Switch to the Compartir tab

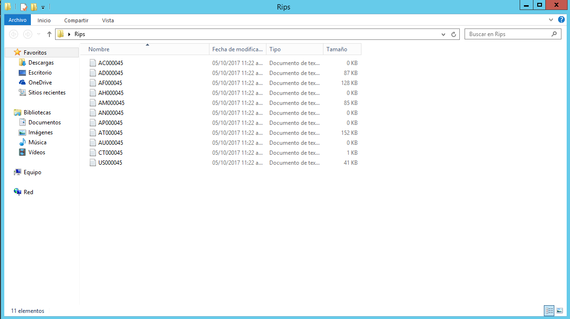click(76, 20)
